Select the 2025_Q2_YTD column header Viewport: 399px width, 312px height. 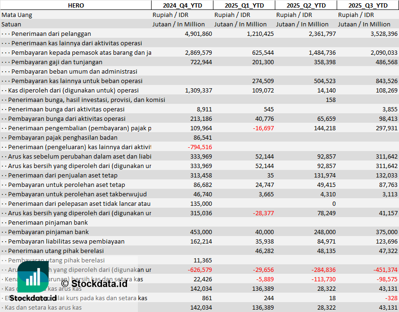coord(306,5)
